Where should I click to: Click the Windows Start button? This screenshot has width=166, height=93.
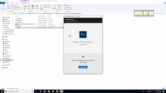[2, 91]
